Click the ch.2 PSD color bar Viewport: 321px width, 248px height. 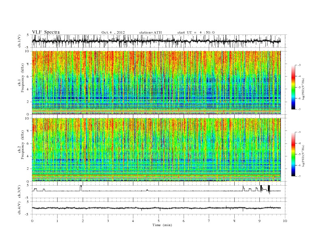[293, 154]
